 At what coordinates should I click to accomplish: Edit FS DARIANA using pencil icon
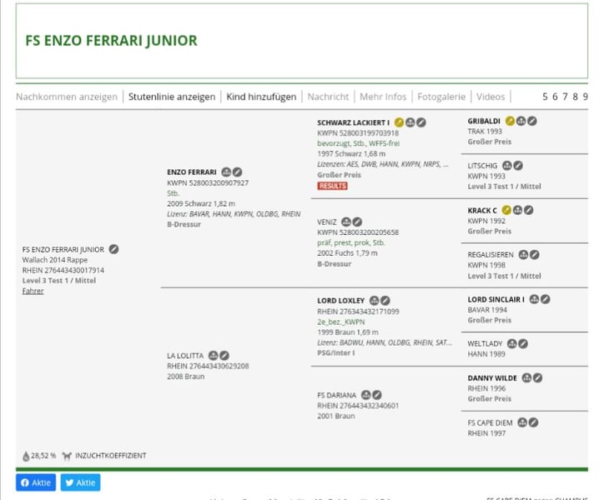coord(377,395)
